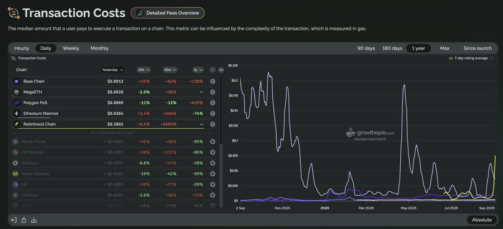
Task: Open the 1y column dropdown
Action: tap(198, 70)
